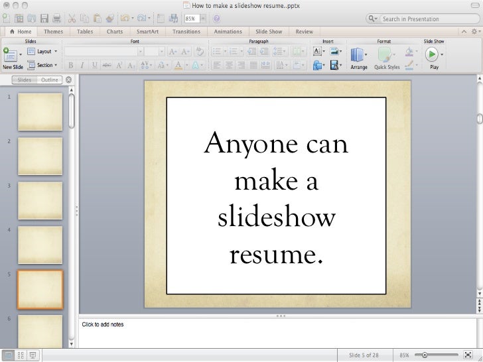The height and width of the screenshot is (362, 483).
Task: Expand the Play slideshow options arrow
Action: (442, 55)
